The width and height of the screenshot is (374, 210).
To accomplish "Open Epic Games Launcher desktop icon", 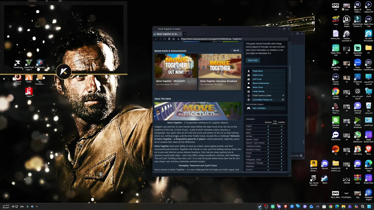I will click(x=314, y=180).
